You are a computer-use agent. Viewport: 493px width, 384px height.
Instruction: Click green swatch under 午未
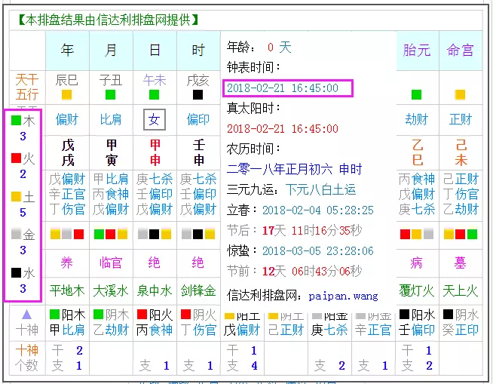point(154,94)
